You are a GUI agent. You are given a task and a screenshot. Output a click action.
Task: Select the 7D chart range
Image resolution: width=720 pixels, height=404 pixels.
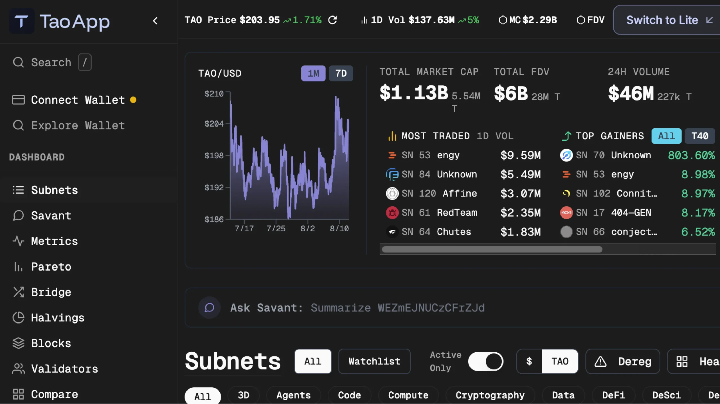point(341,74)
